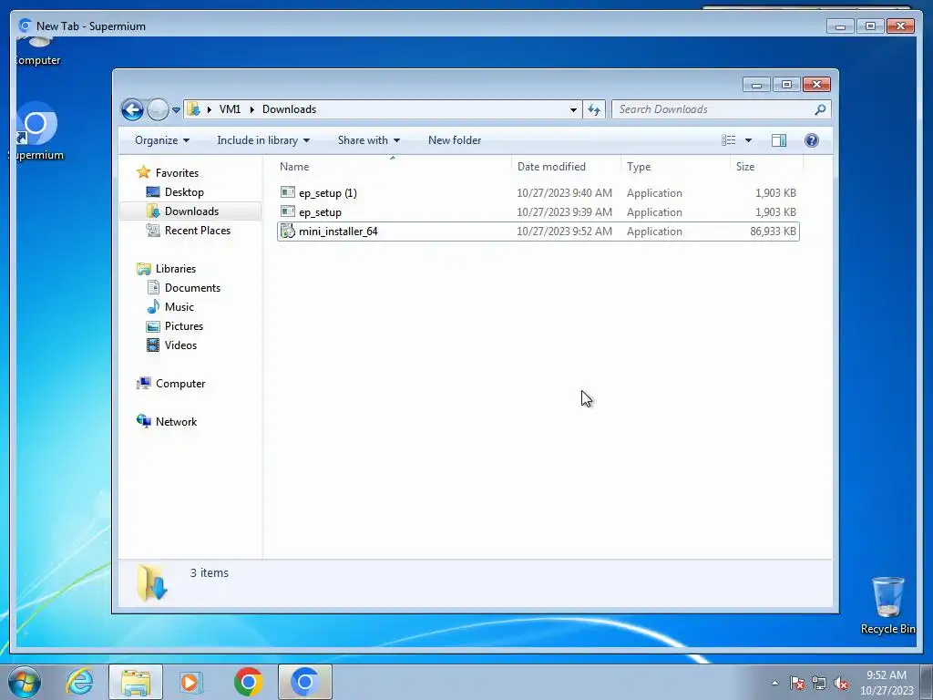Open the Windows Start button

[x=24, y=682]
